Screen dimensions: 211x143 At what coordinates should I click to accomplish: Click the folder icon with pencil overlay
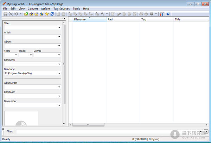(36, 14)
